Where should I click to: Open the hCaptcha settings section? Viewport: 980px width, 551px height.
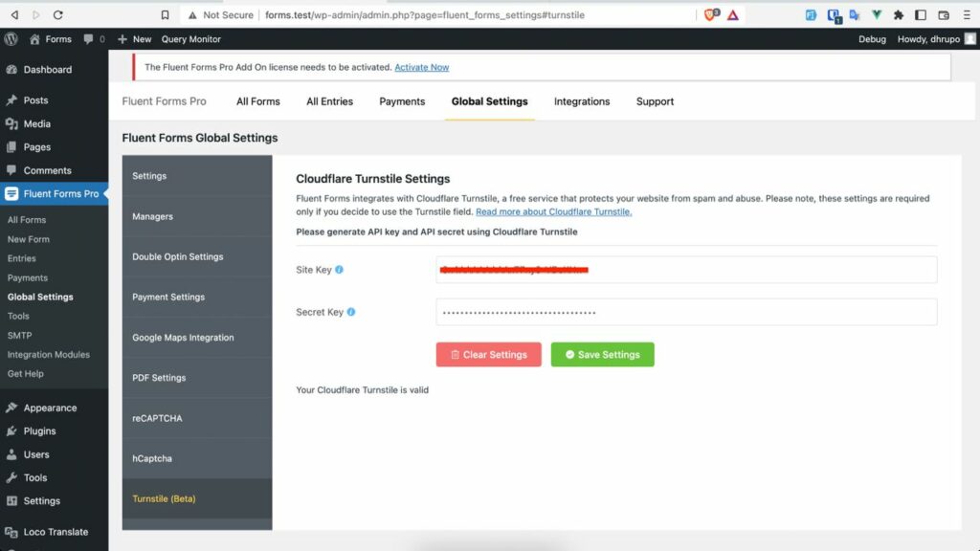point(197,458)
